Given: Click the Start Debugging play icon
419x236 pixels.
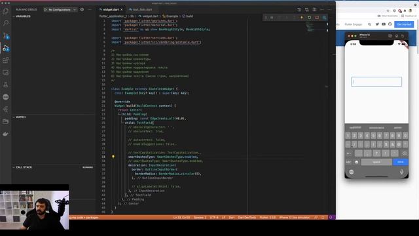Looking at the screenshot, I should 45,10.
